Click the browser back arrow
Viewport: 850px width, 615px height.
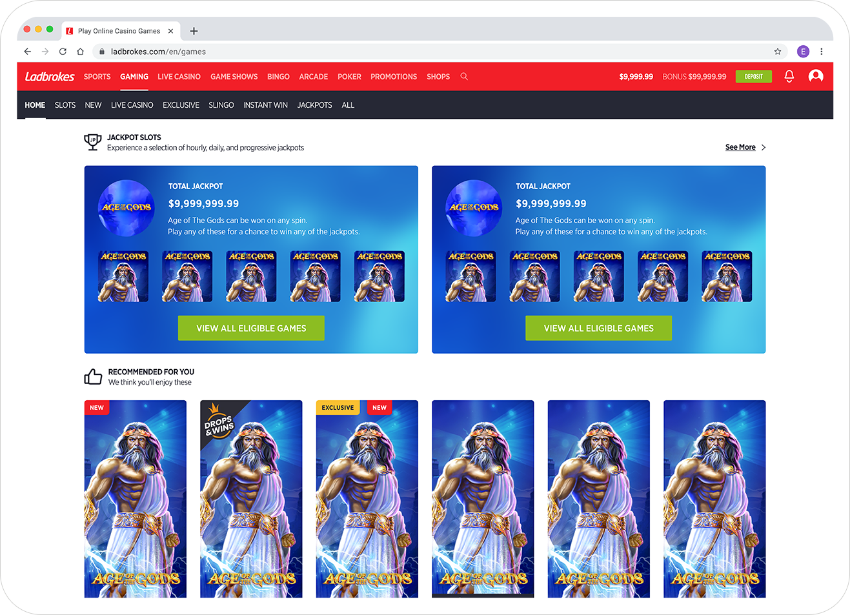coord(28,52)
